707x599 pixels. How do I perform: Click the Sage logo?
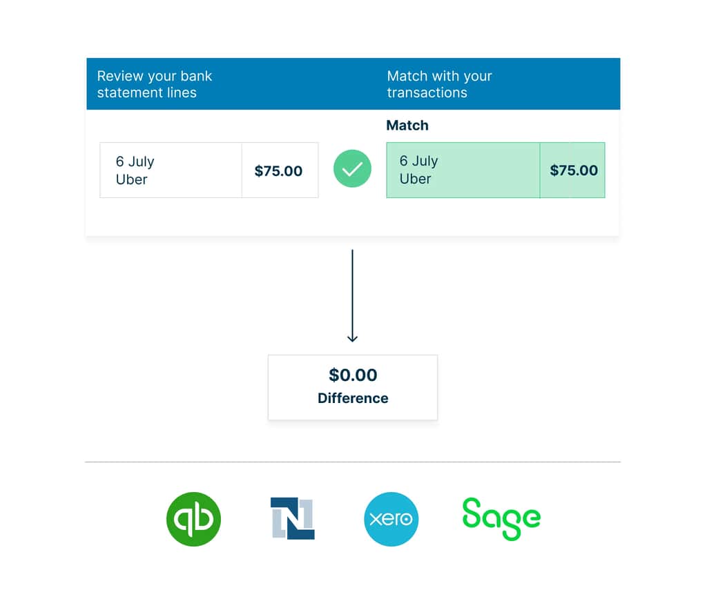(x=501, y=518)
